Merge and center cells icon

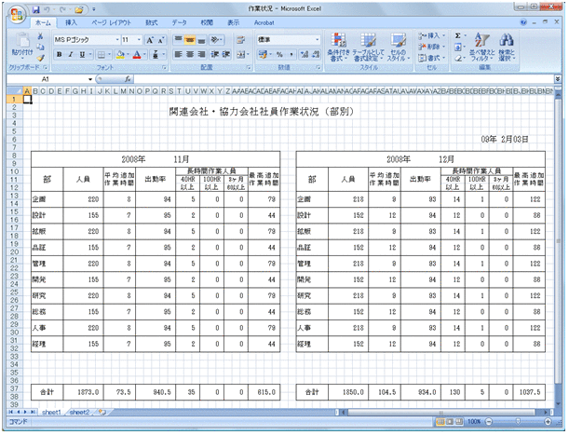(x=240, y=54)
